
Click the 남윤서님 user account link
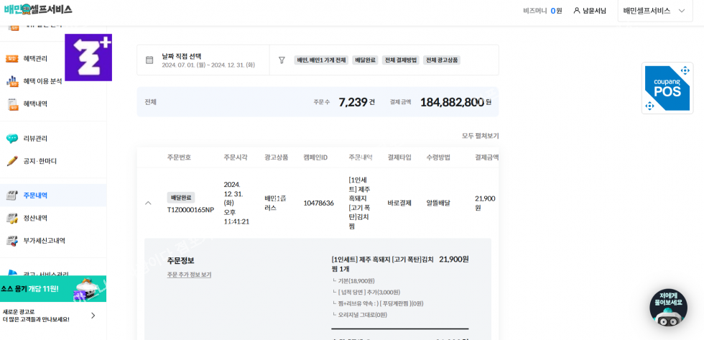(590, 11)
